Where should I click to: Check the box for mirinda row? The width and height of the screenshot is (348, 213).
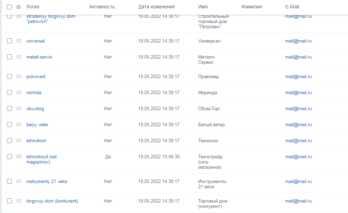pyautogui.click(x=9, y=92)
